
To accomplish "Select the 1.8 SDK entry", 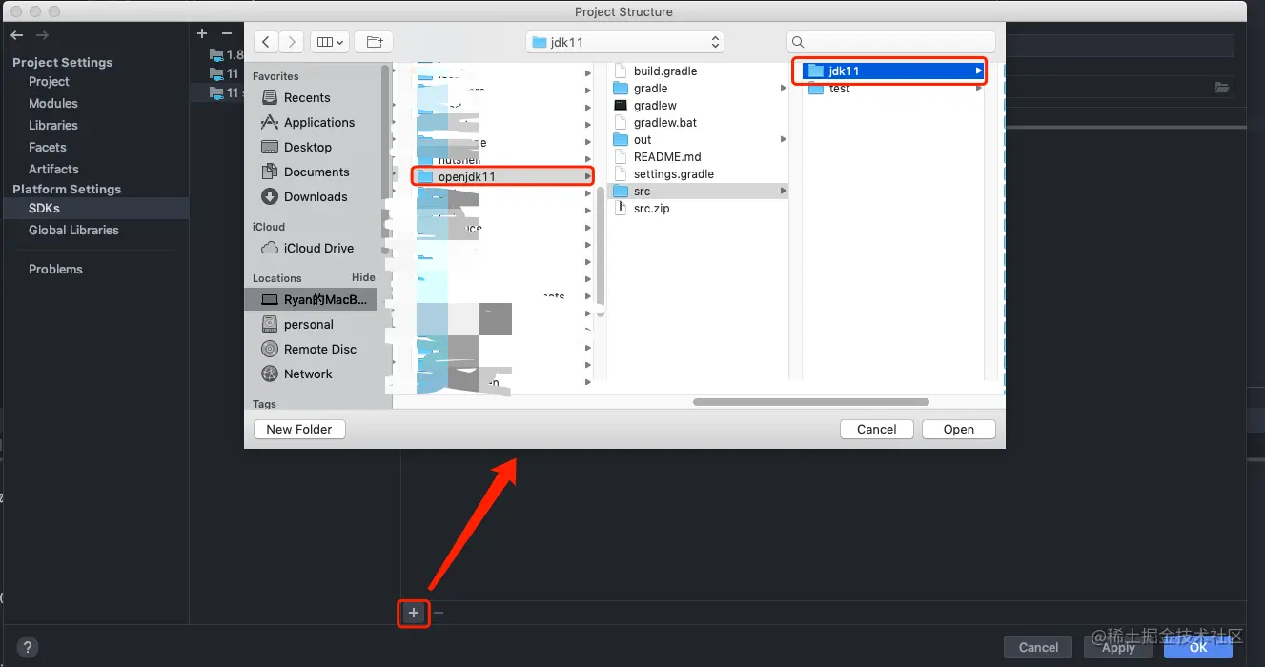I will [x=227, y=54].
